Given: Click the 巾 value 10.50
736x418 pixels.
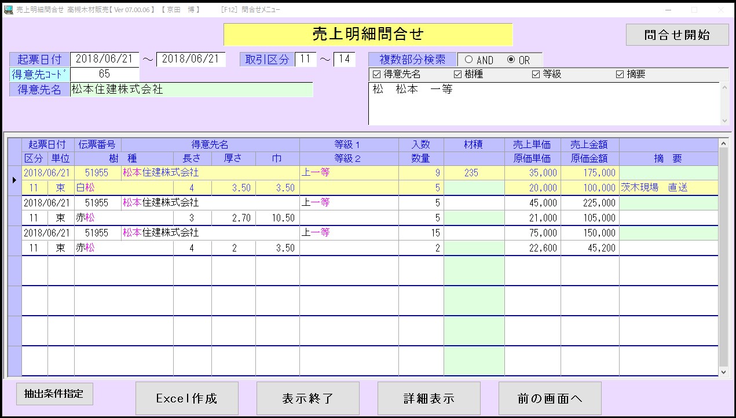Looking at the screenshot, I should 277,218.
